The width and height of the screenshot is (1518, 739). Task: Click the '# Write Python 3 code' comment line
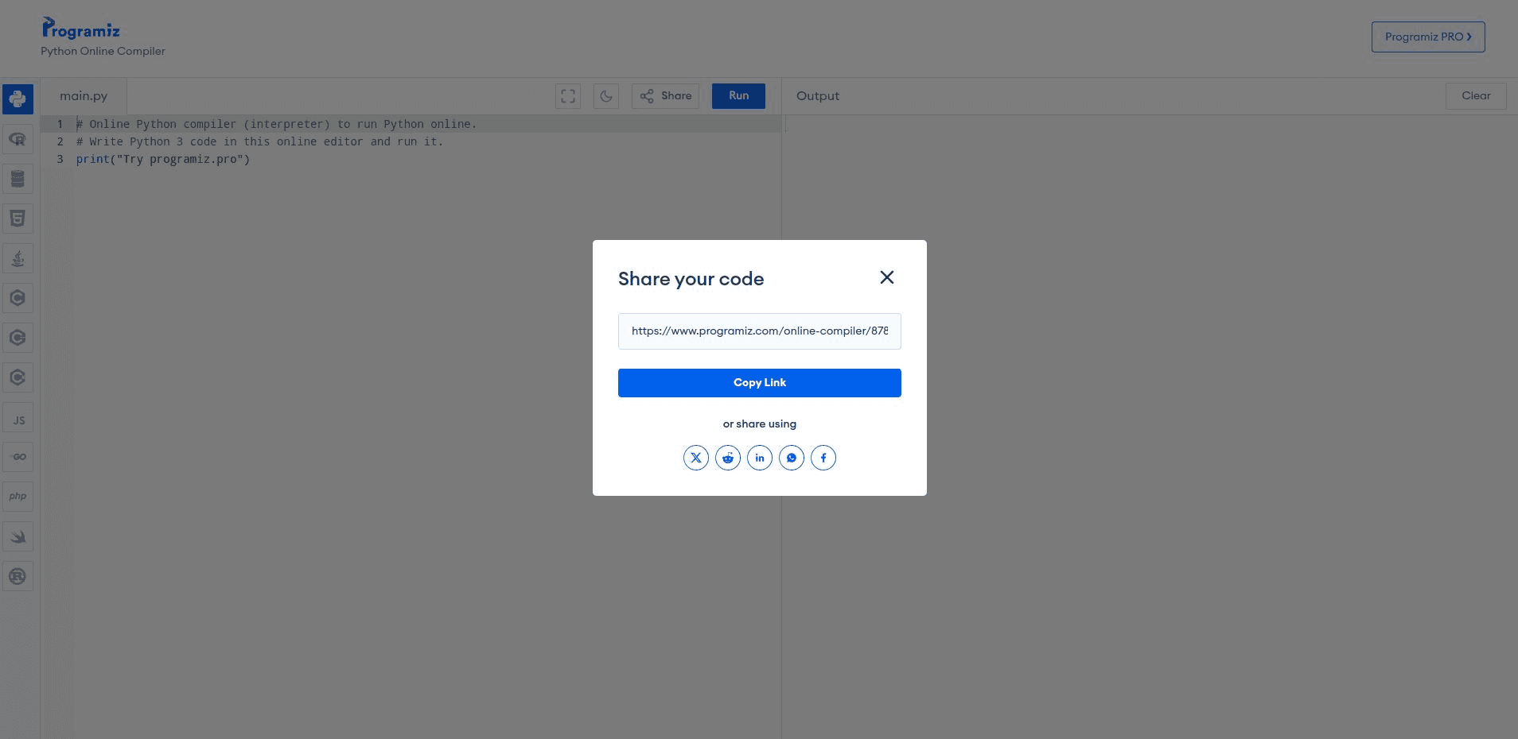(x=259, y=141)
